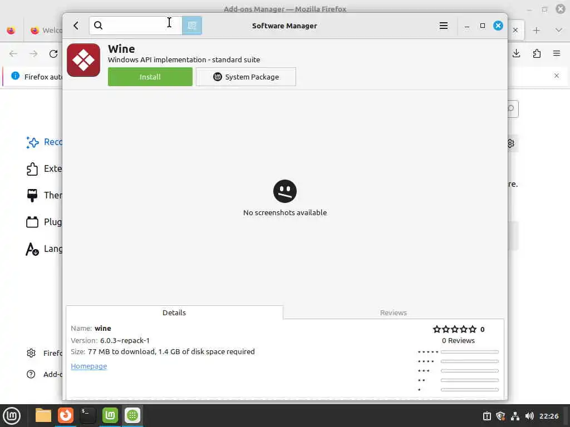Open Extensions in Add-ons Manager sidebar
570x427 pixels.
click(x=44, y=169)
